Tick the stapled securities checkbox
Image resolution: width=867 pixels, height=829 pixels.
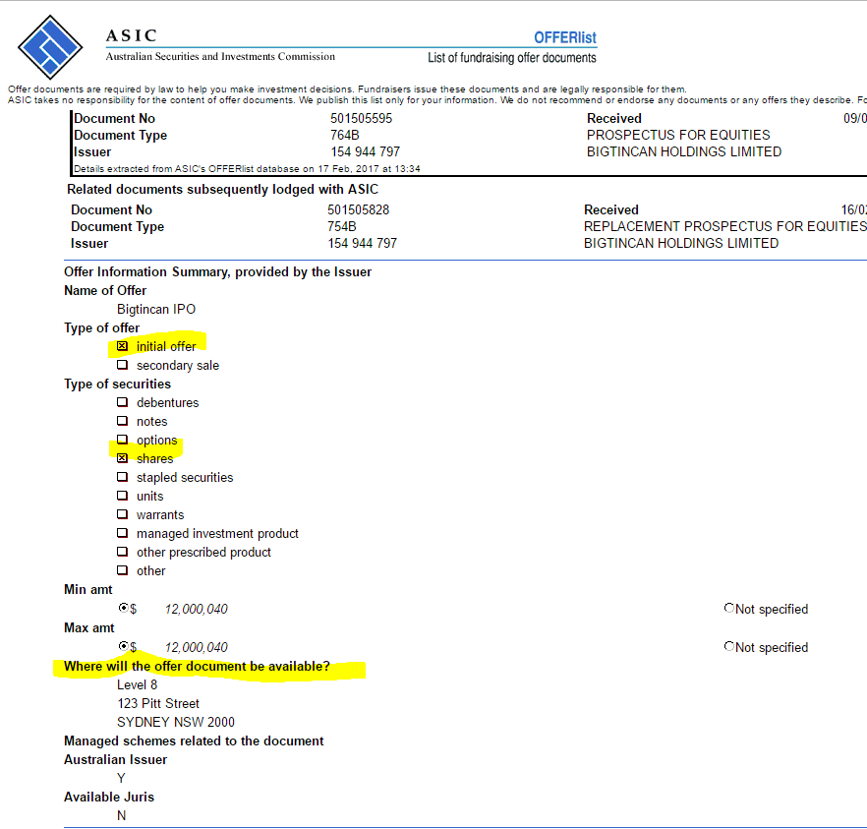122,477
